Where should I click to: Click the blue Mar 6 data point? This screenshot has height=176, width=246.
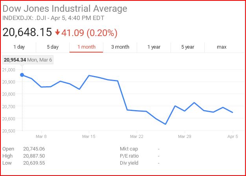tap(22, 75)
